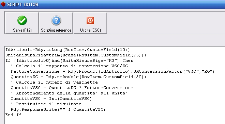Click the QuantitaVSC = Int(QuantitaVSC) line
The image size is (225, 124).
coord(51,99)
